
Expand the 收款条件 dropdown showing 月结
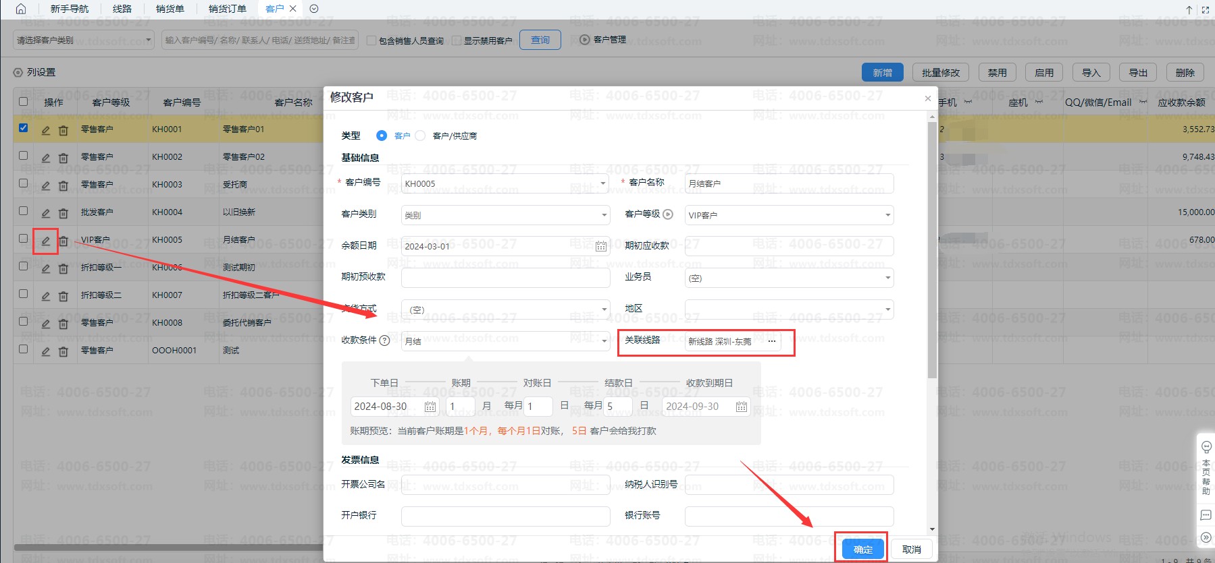[x=604, y=341]
